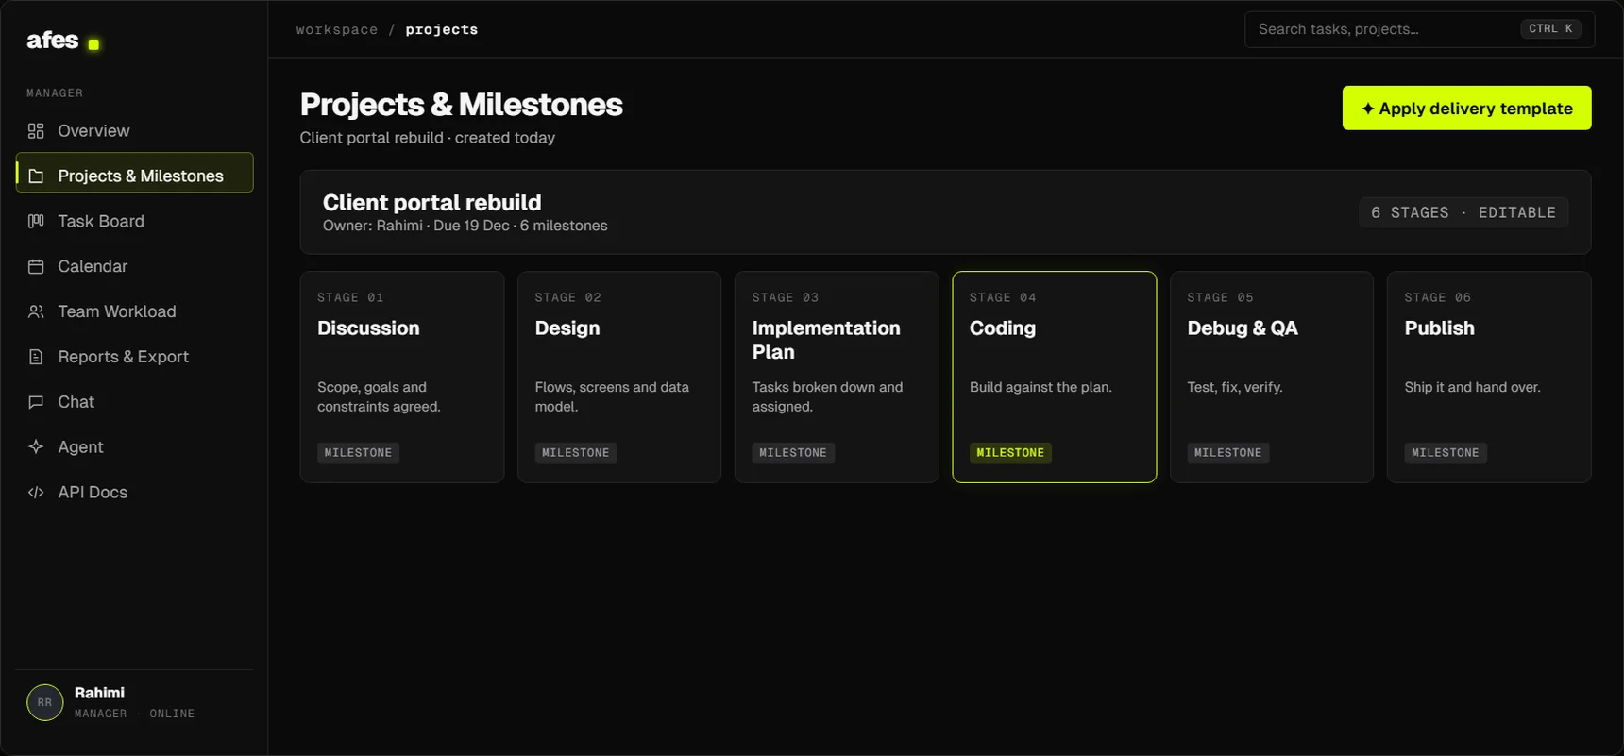Click 'Test, fix, verify.' description
The height and width of the screenshot is (756, 1624).
click(x=1235, y=387)
